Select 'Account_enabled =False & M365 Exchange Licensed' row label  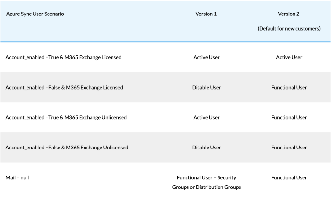tap(64, 88)
